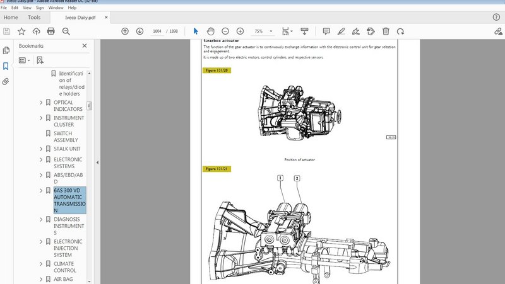Open the find text search tool
This screenshot has height=284, width=505.
pyautogui.click(x=66, y=31)
